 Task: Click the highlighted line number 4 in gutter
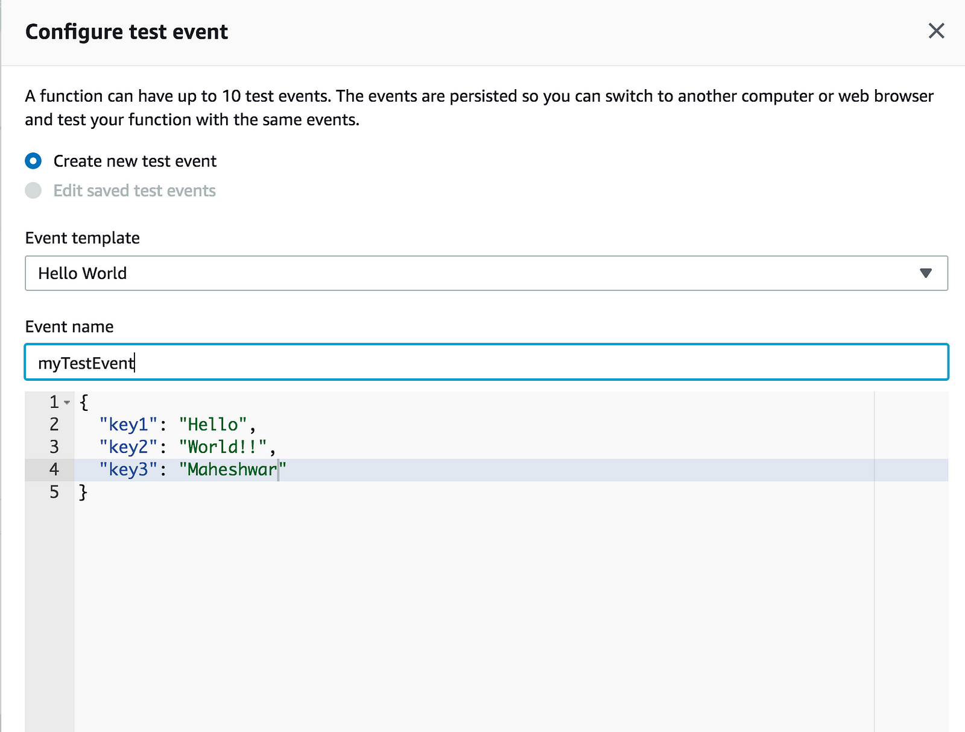click(54, 469)
